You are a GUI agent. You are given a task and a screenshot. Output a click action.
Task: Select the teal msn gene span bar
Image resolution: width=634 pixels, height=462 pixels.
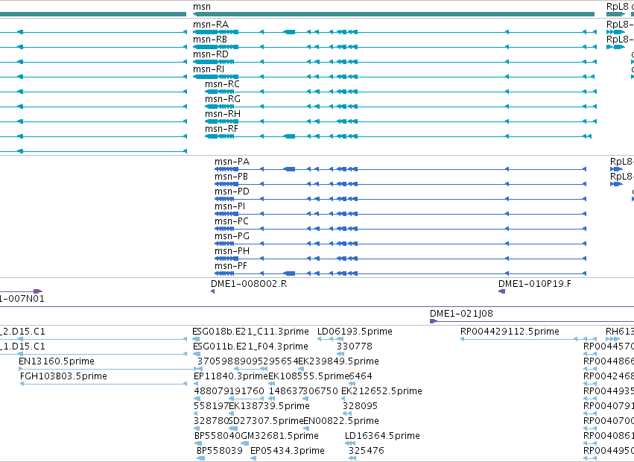point(393,14)
